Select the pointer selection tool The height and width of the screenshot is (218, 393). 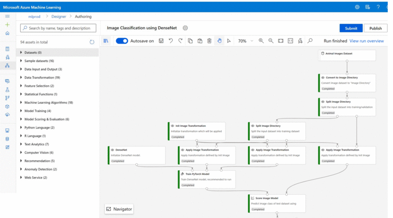229,41
